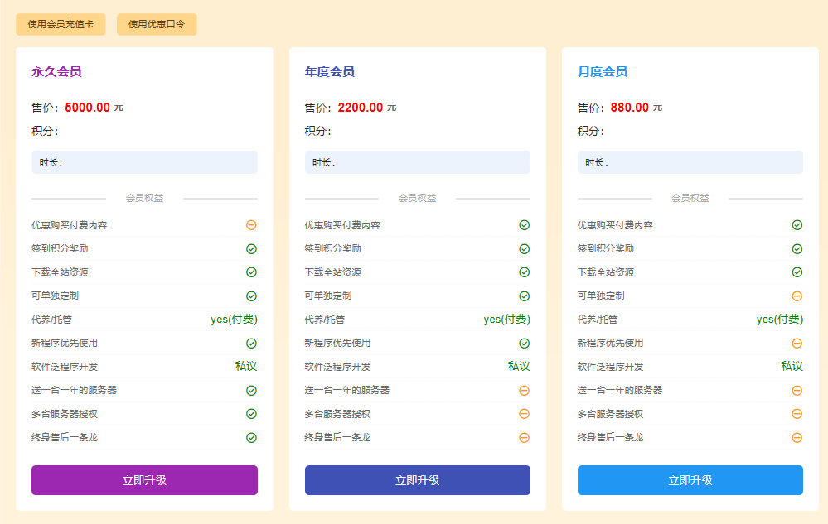This screenshot has width=828, height=524.
Task: Upgrade to 永久会员 with purple 立即升级 button
Action: pyautogui.click(x=144, y=480)
